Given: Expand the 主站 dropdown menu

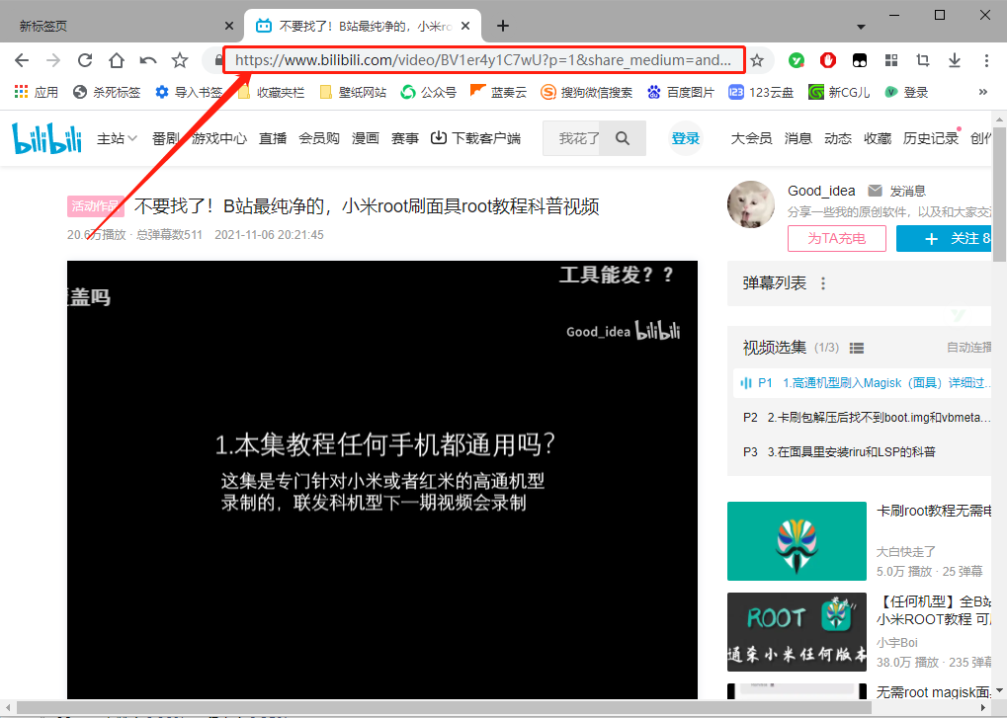Looking at the screenshot, I should tap(117, 138).
